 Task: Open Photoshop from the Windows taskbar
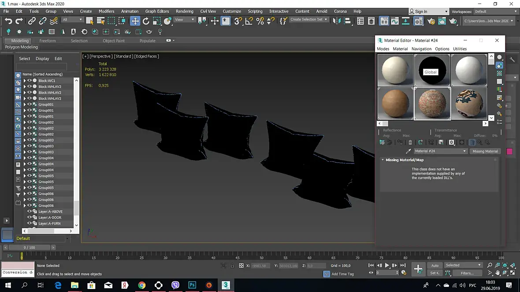pos(192,285)
